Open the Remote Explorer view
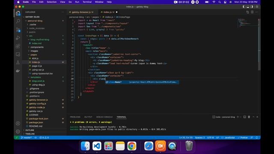The image size is (274, 154). [18, 54]
